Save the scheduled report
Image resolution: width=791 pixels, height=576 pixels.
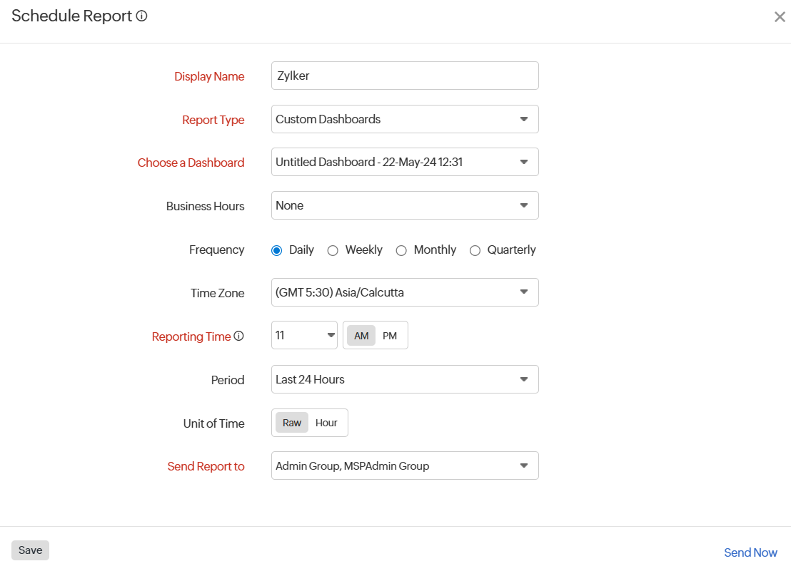click(x=30, y=550)
